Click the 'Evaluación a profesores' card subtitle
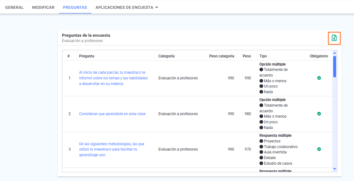This screenshot has height=181, width=354. point(82,41)
